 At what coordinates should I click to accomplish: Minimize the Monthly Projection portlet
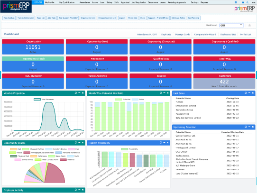79,93
